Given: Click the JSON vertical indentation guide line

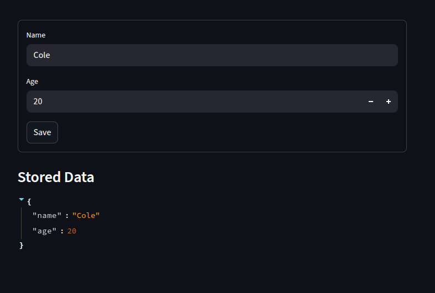Looking at the screenshot, I should (21, 223).
